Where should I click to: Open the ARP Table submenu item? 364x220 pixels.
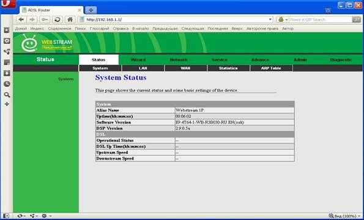point(271,68)
